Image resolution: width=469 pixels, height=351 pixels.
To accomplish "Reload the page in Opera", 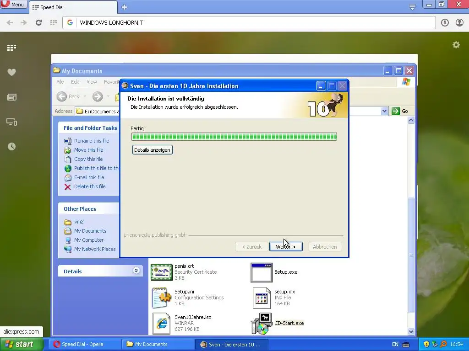I will point(38,22).
